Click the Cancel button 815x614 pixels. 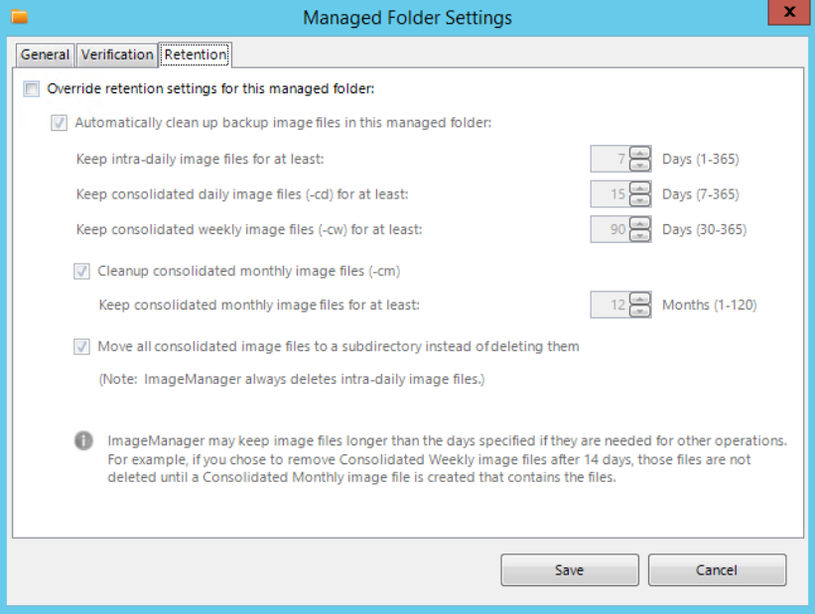717,569
